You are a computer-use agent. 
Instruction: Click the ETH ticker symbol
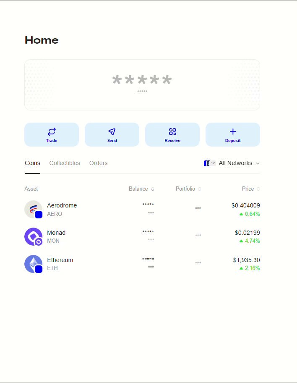coord(52,268)
